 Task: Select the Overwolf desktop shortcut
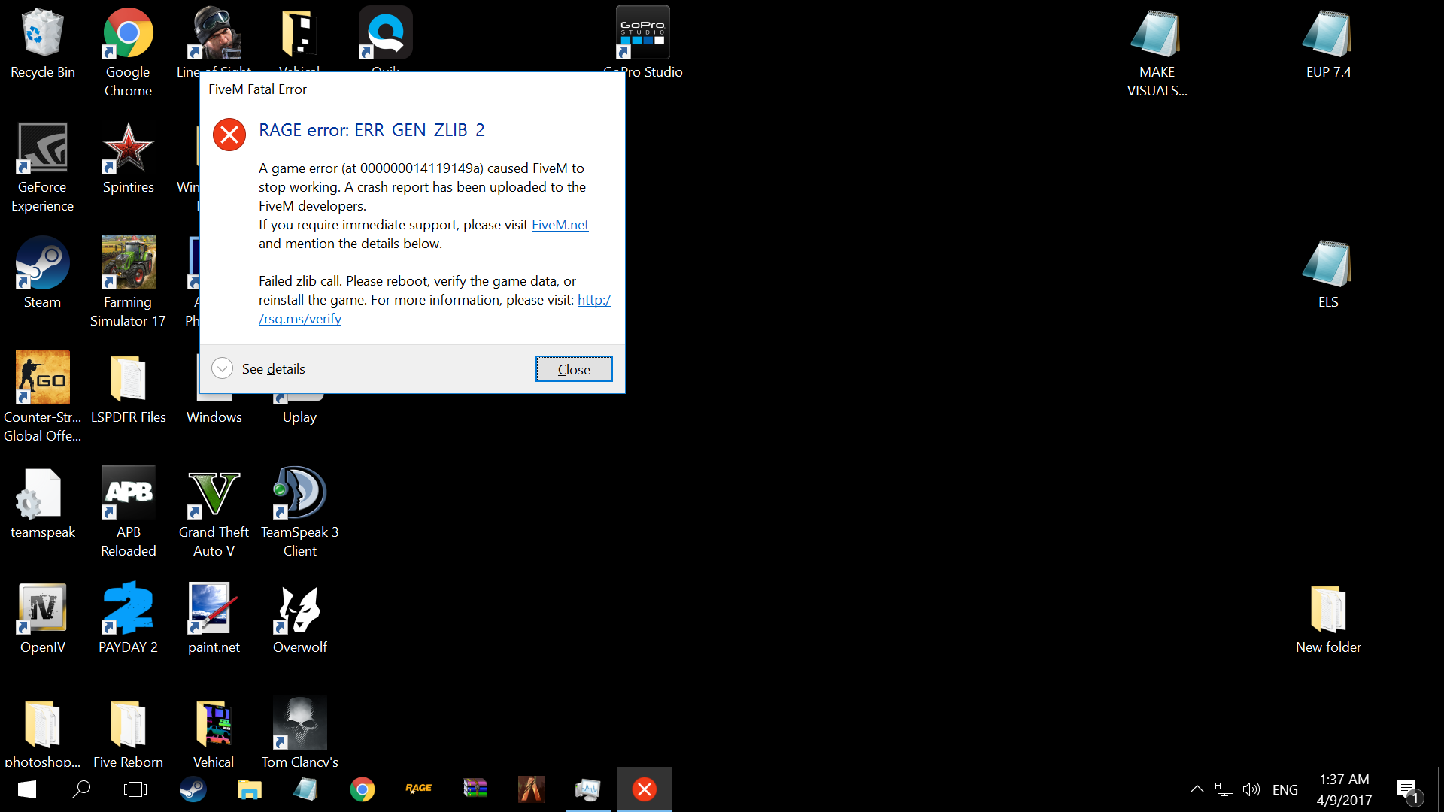(299, 619)
